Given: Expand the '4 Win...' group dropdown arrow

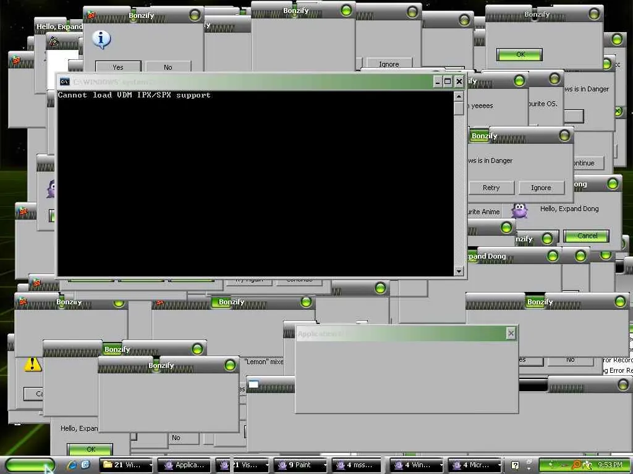Looking at the screenshot, I should pyautogui.click(x=441, y=465).
